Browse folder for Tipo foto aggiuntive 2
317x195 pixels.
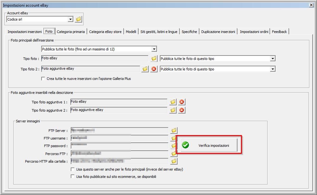click(173, 110)
